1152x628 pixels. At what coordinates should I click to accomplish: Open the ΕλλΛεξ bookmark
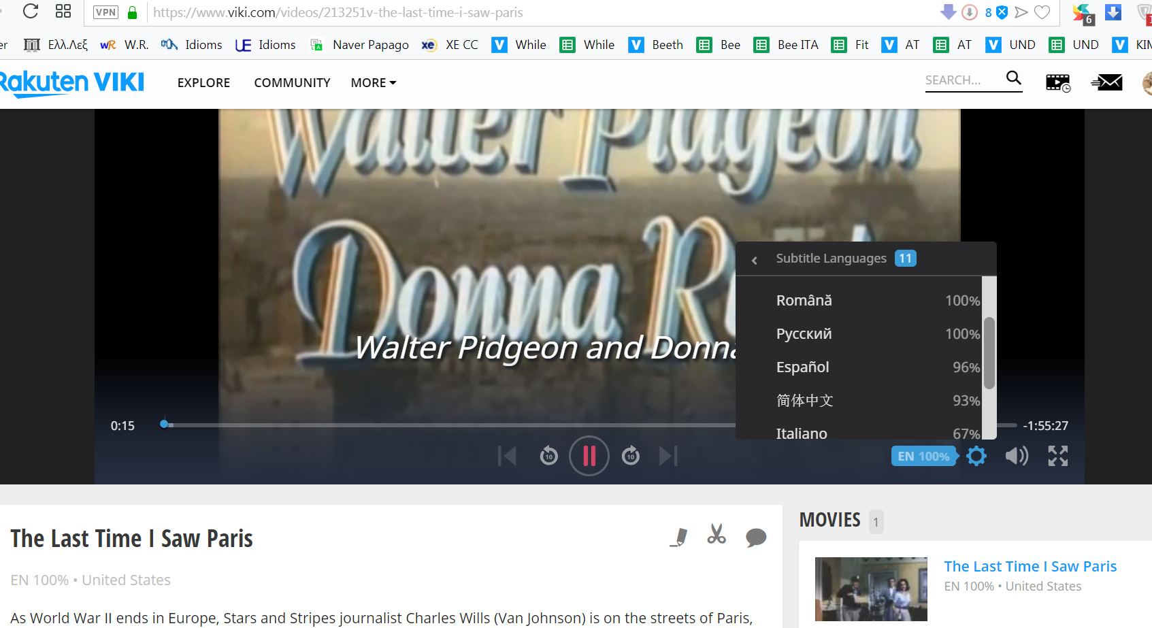point(56,45)
